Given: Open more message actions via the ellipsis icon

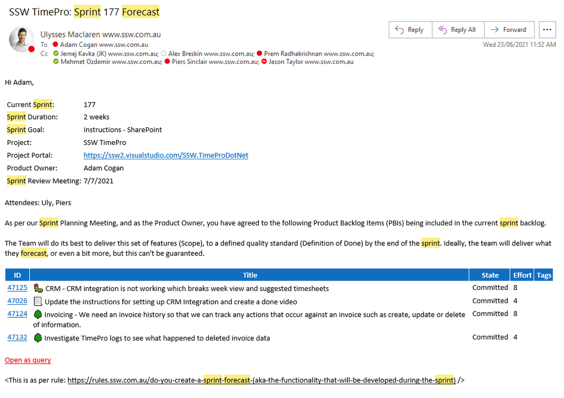Looking at the screenshot, I should click(x=547, y=30).
